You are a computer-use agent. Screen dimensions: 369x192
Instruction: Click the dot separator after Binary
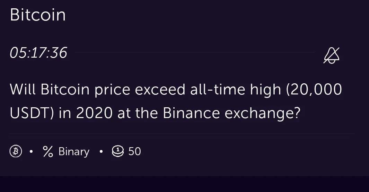(x=101, y=151)
